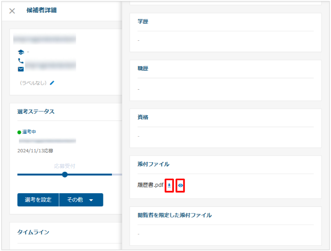331x251 pixels.
Task: Click the mail envelope icon
Action: 20,69
